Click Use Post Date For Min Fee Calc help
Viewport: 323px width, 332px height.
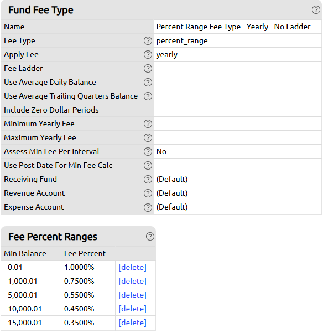tap(148, 165)
